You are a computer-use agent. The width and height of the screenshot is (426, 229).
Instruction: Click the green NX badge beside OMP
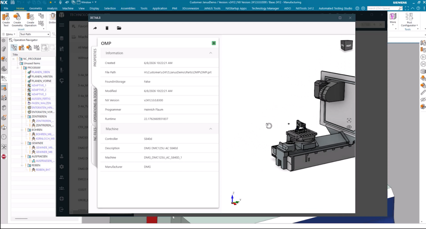[214, 43]
